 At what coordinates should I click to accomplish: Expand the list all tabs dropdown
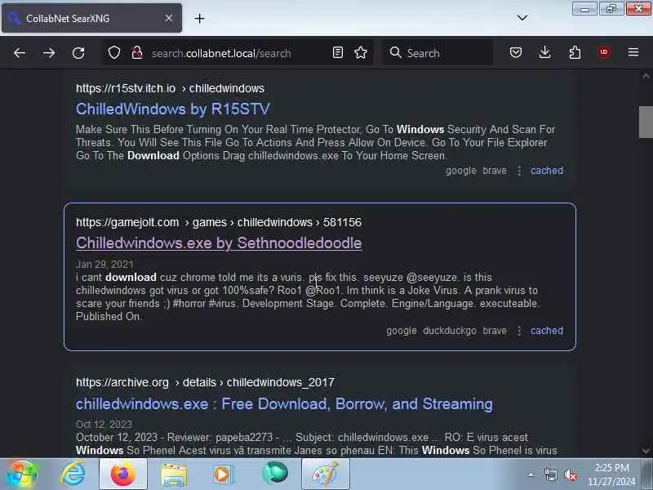522,18
